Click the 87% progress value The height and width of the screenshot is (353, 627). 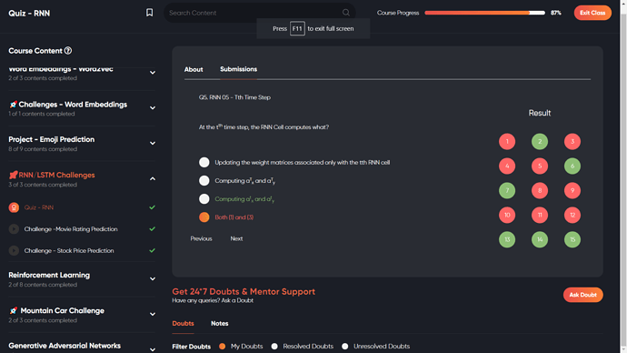pyautogui.click(x=556, y=13)
